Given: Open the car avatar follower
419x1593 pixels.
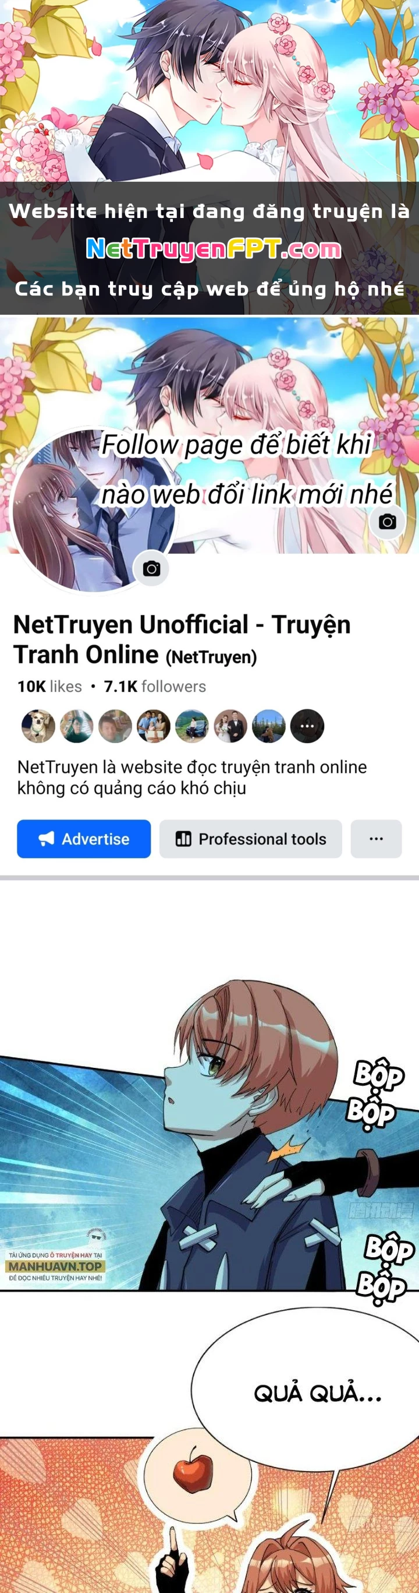Looking at the screenshot, I should click(192, 725).
